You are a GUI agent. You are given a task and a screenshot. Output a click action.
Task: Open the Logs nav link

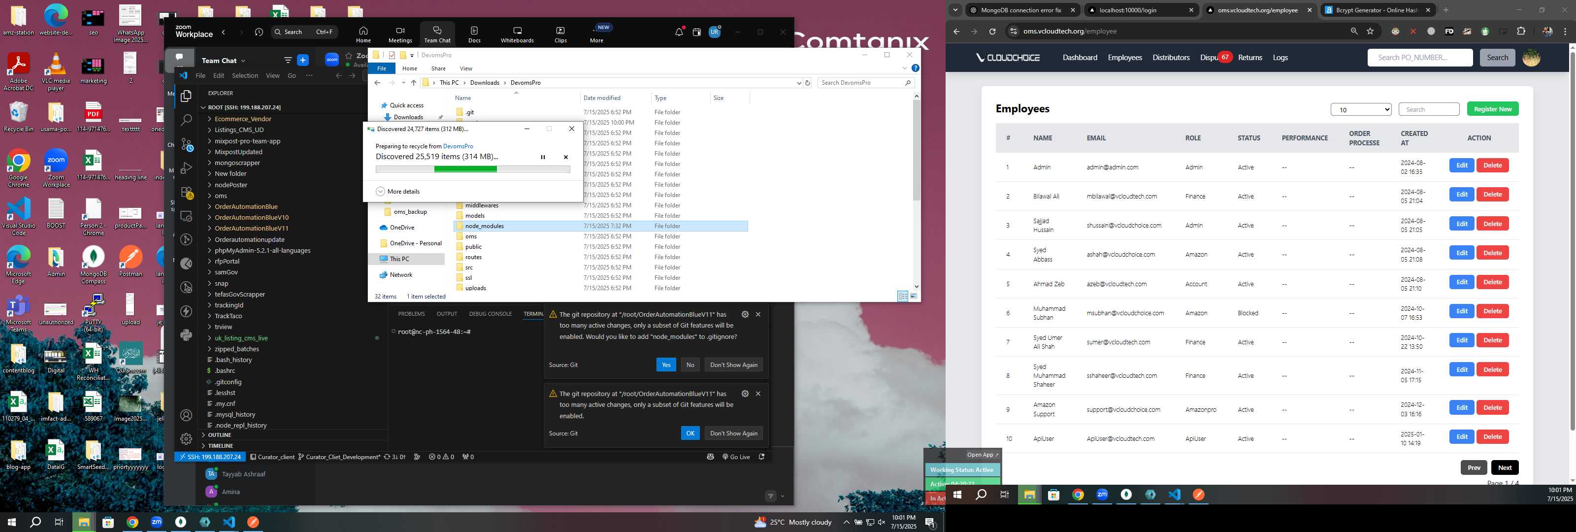point(1280,58)
